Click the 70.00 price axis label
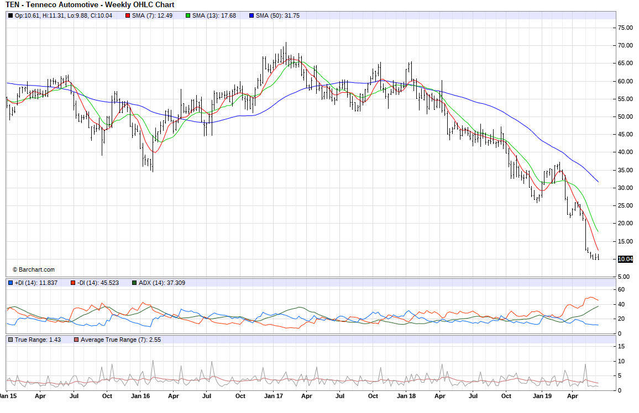 coord(626,46)
